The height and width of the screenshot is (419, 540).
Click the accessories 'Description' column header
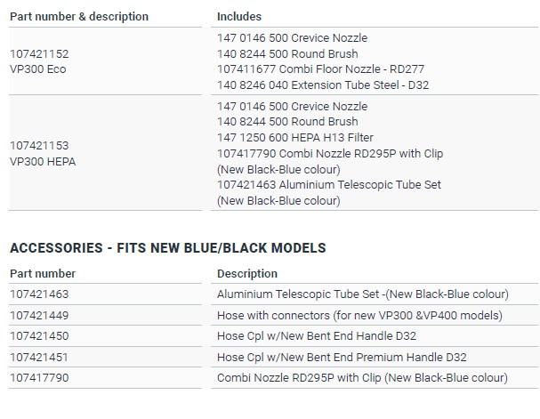(x=247, y=274)
